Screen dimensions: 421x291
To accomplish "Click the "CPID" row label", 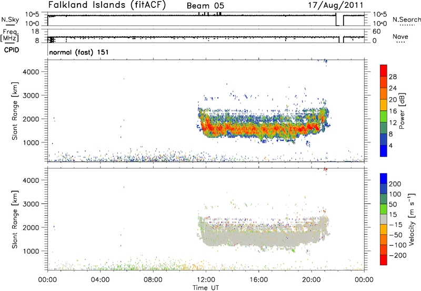I will coord(12,50).
